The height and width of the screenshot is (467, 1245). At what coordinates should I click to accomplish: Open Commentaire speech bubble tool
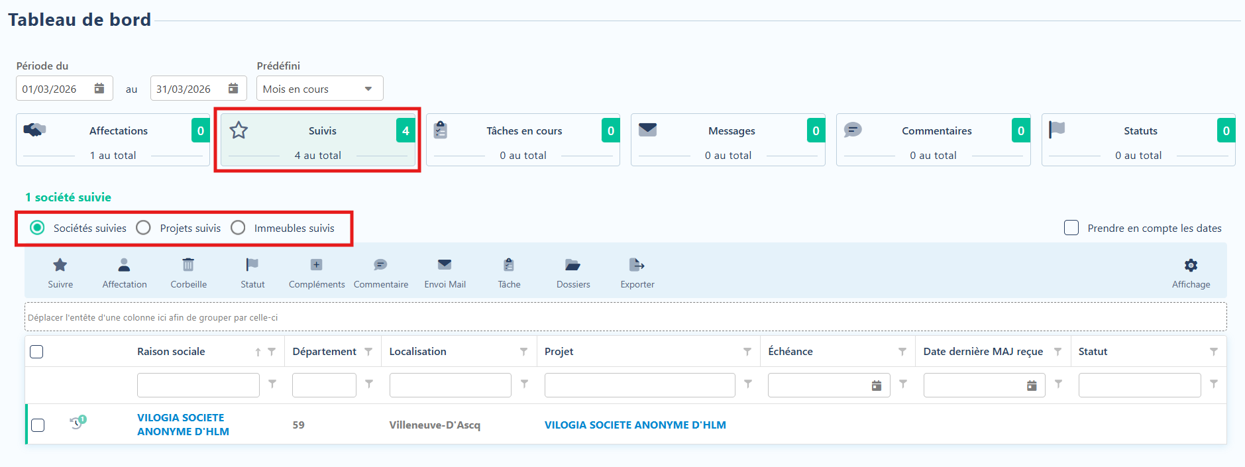pyautogui.click(x=380, y=265)
